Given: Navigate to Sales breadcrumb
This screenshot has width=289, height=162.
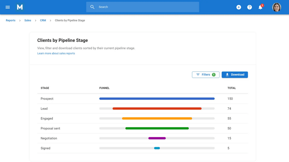Looking at the screenshot, I should (28, 21).
